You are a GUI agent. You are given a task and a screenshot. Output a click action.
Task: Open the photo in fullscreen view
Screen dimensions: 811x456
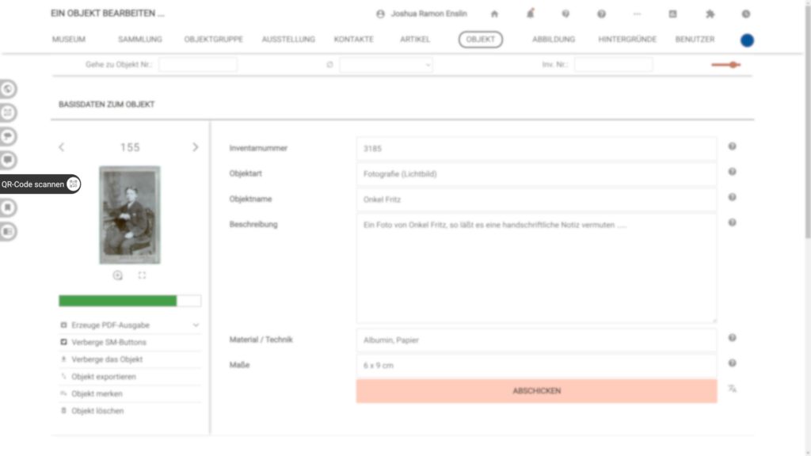(143, 275)
